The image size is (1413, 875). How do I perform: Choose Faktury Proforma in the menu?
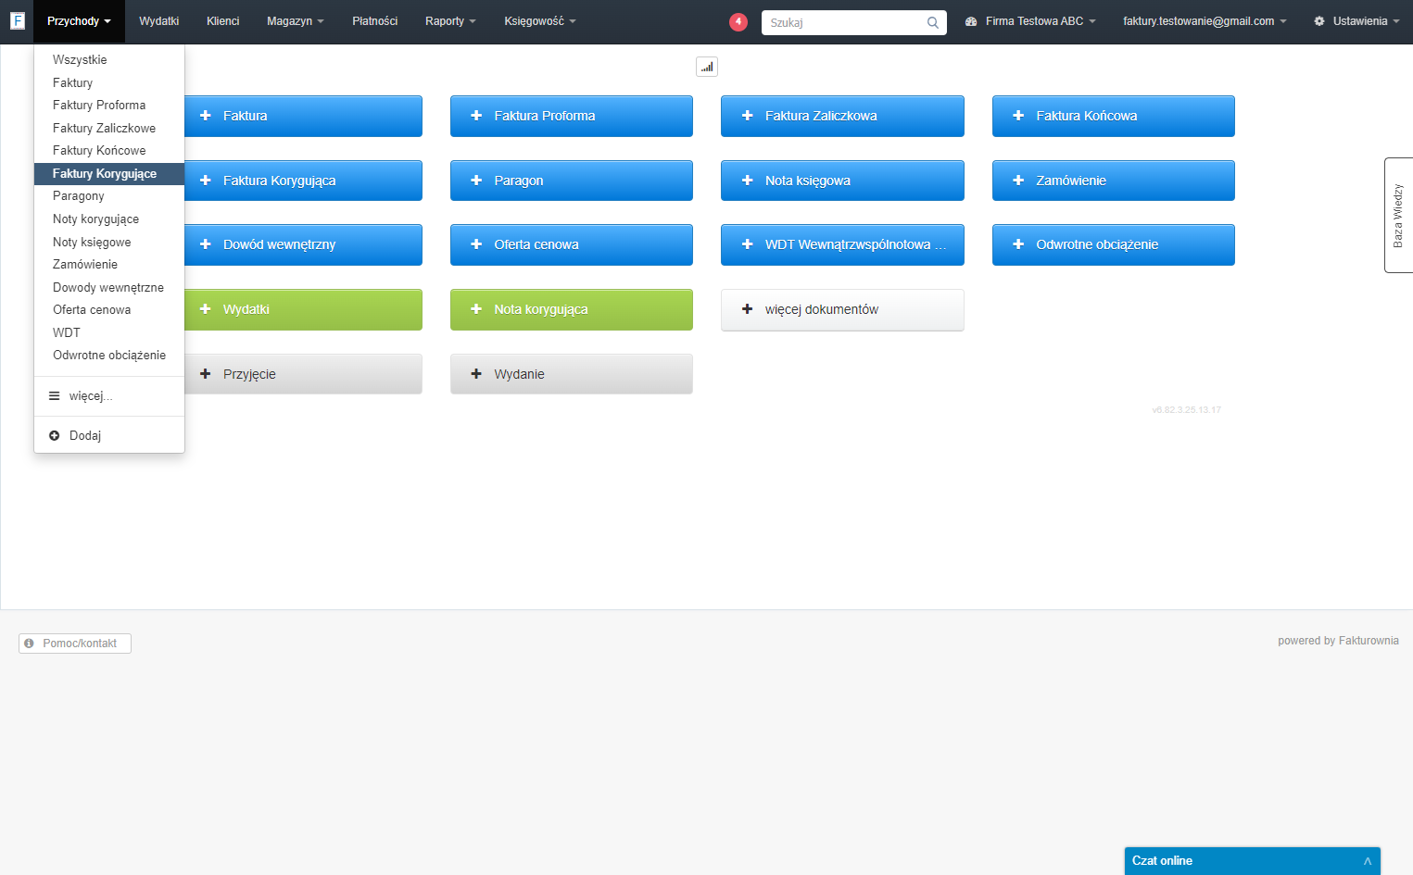pos(109,106)
